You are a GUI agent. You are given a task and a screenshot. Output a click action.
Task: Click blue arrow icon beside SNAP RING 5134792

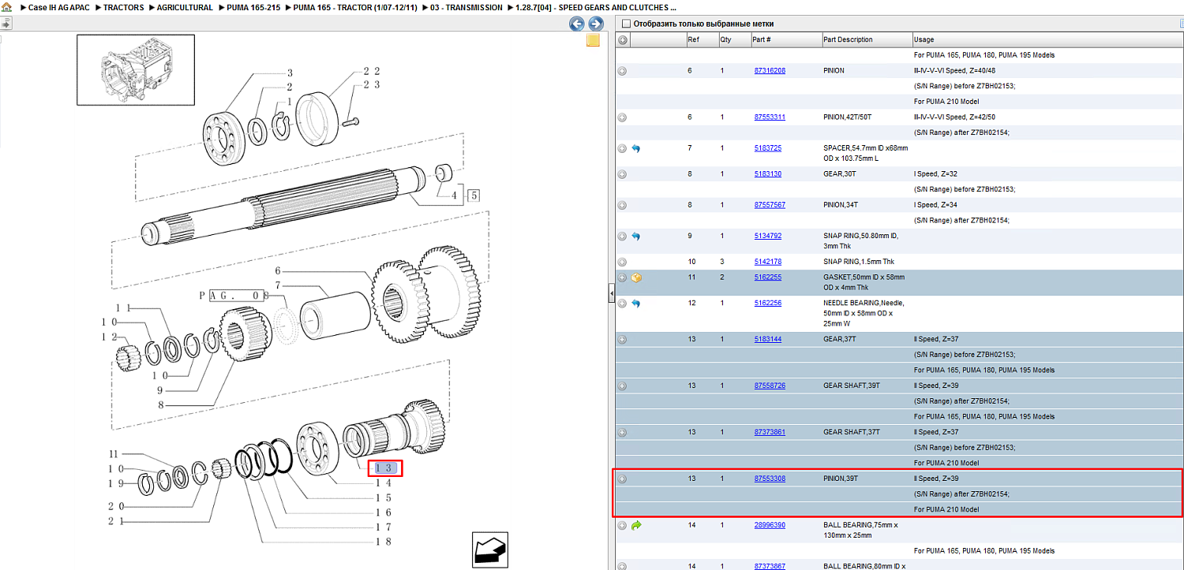coord(636,236)
